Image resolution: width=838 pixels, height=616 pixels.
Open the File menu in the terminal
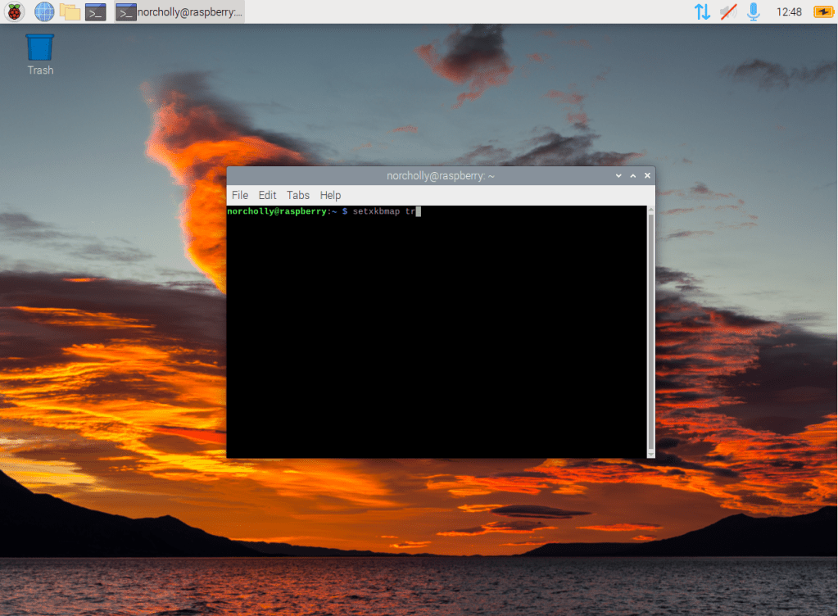[240, 195]
